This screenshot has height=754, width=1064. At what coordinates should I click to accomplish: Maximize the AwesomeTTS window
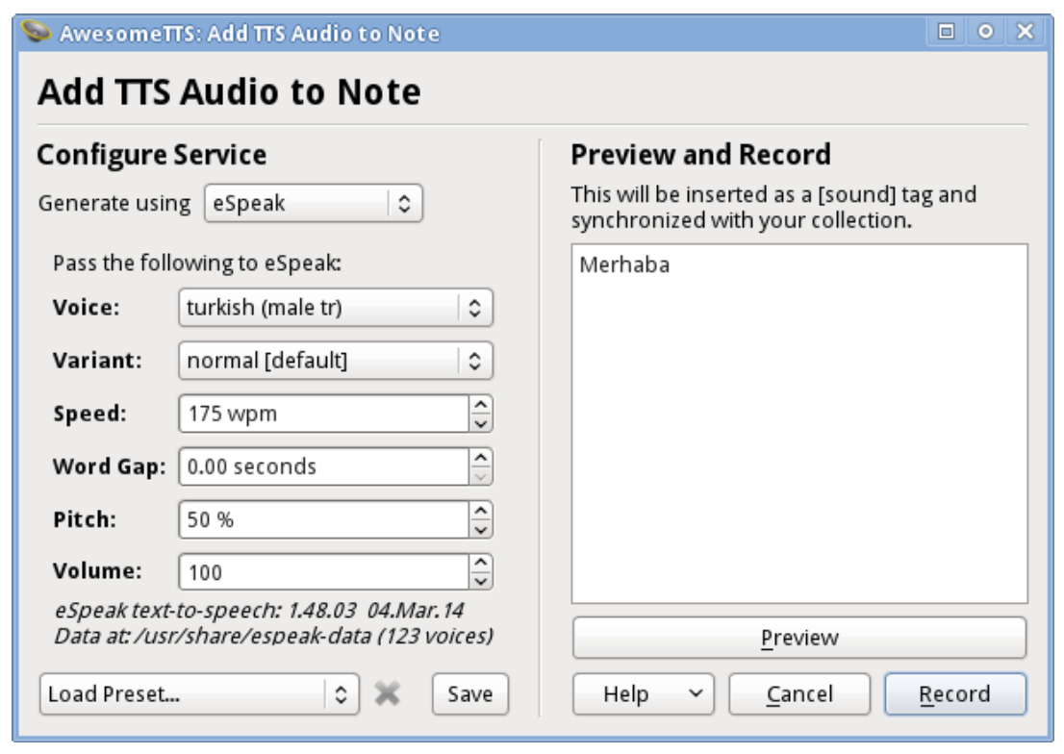coord(946,31)
